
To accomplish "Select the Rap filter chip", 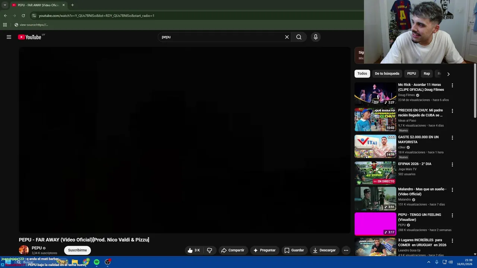I will (427, 74).
